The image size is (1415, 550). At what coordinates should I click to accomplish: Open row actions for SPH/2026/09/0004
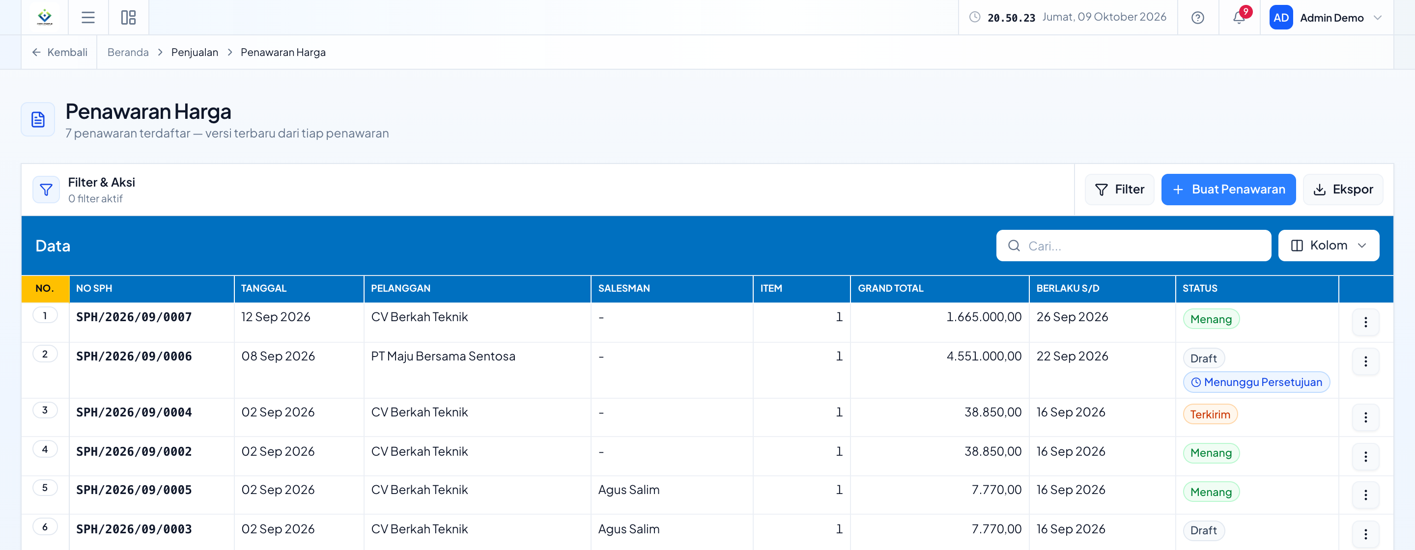coord(1365,417)
